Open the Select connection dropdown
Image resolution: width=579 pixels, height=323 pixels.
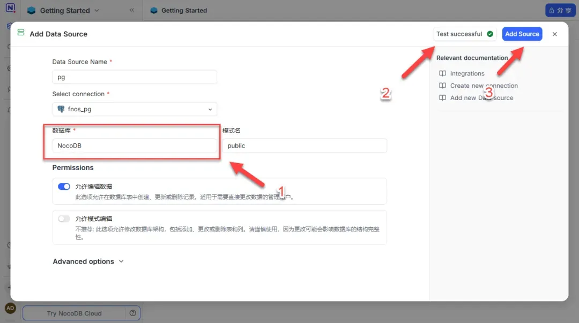[x=135, y=109]
